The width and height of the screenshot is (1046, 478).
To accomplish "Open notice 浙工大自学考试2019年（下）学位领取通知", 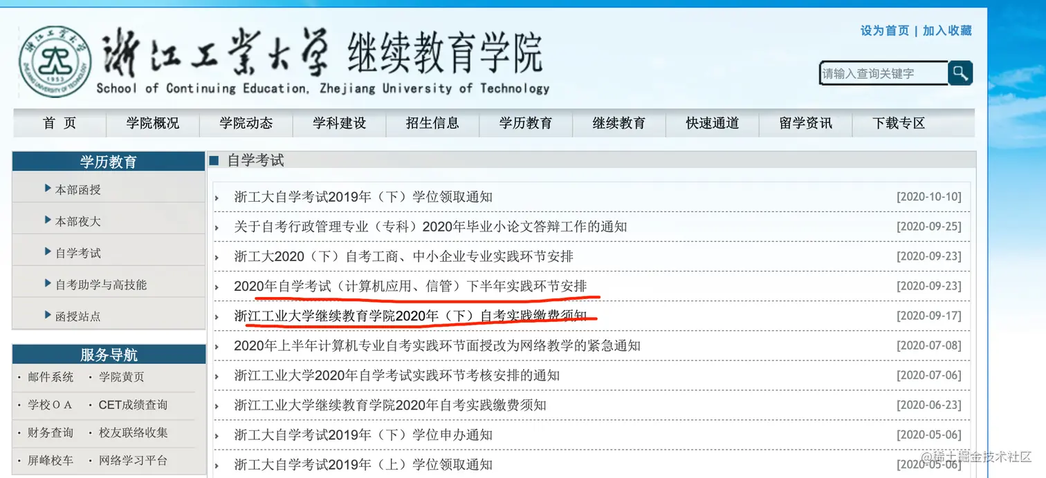I will click(x=363, y=197).
